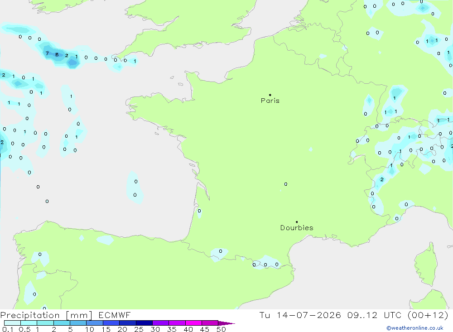This screenshot has width=453, height=332.
Task: Select the 45–50 mm legend color swatch
Action: click(x=210, y=323)
